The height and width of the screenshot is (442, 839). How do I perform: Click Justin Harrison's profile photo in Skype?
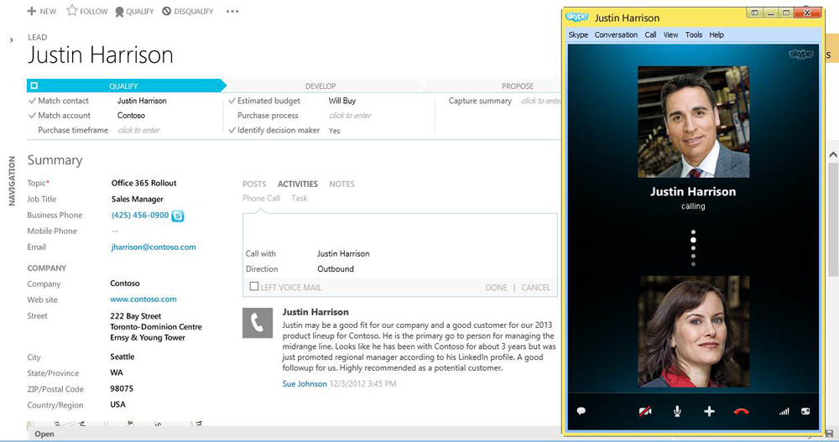click(693, 122)
